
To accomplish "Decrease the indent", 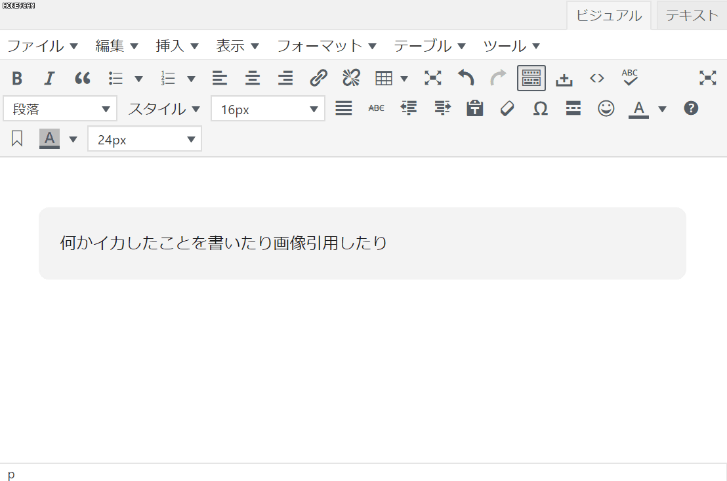I will click(x=409, y=108).
